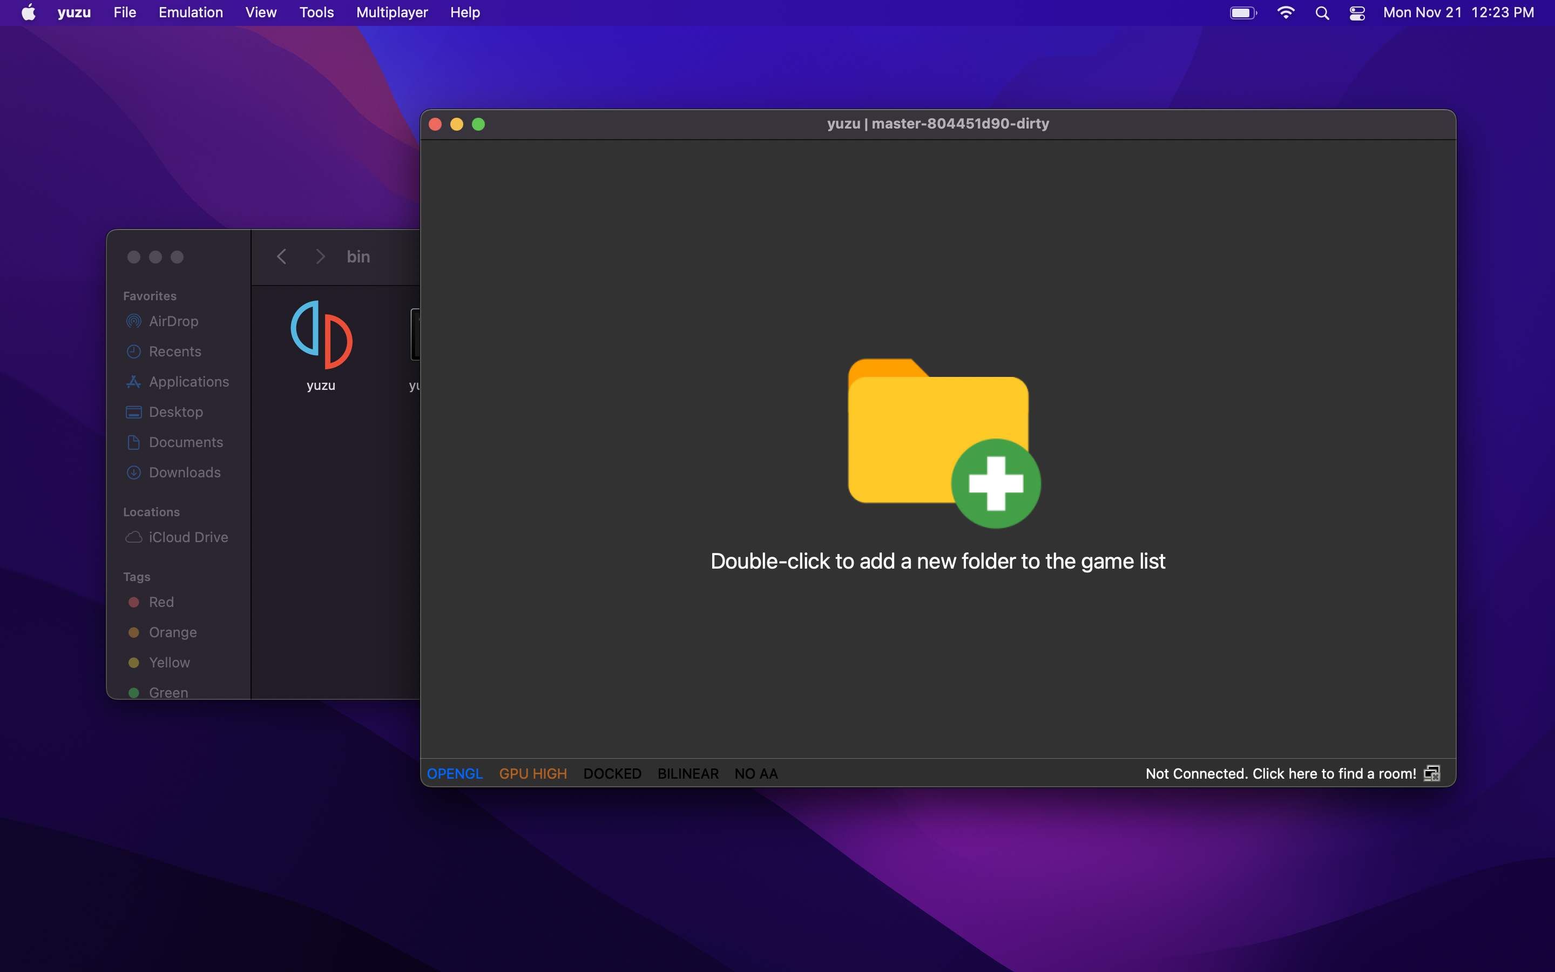This screenshot has height=972, width=1555.
Task: Click the multiplayer room status icon
Action: coord(1432,773)
